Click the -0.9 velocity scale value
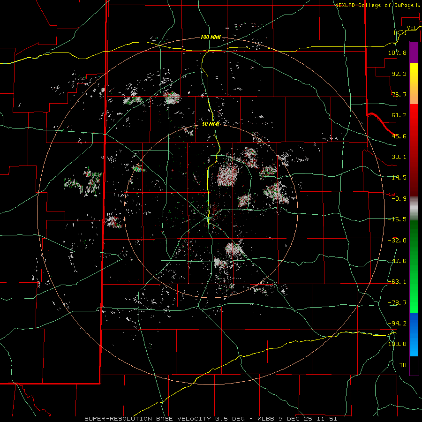Image resolution: width=422 pixels, height=422 pixels. click(x=399, y=199)
